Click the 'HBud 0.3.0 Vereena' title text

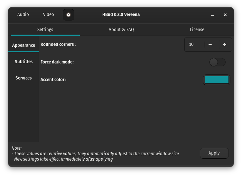point(121,15)
